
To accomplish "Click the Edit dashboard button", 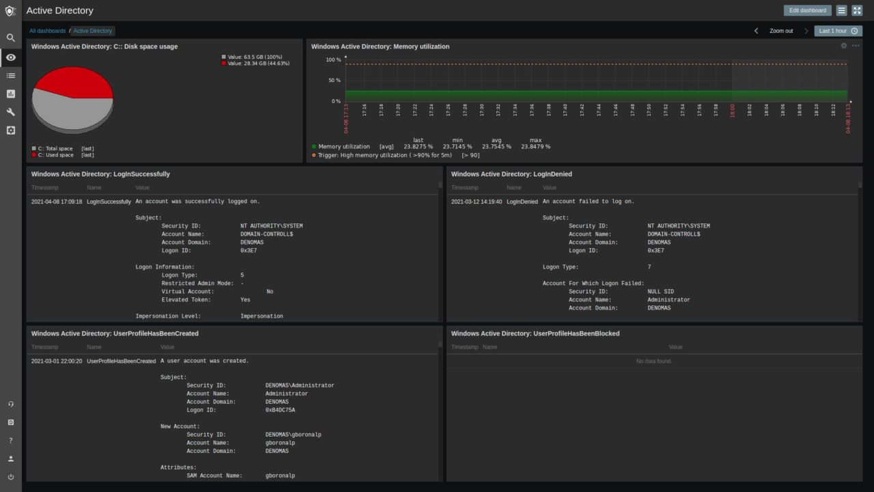I will (807, 10).
